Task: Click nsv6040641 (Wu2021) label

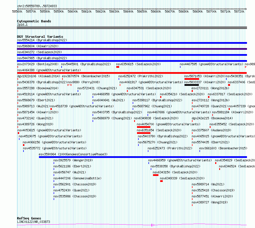Action: point(109,100)
